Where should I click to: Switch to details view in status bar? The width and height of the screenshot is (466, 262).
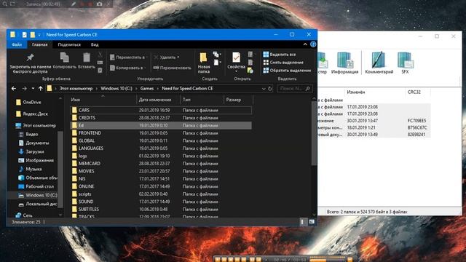pyautogui.click(x=302, y=222)
